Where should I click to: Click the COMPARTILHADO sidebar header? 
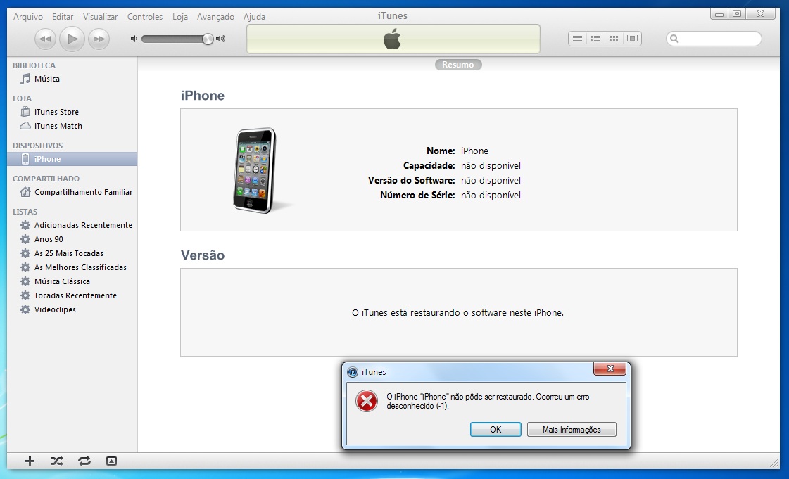(46, 179)
